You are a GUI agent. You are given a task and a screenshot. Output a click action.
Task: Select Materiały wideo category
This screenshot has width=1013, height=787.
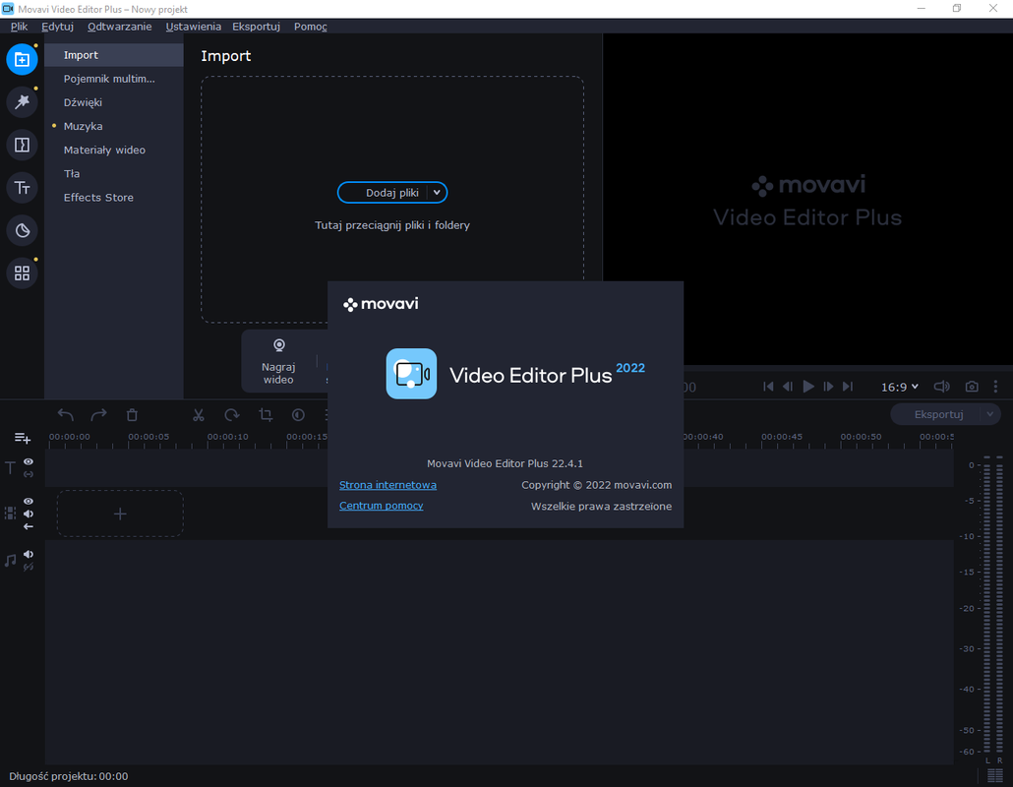(114, 150)
